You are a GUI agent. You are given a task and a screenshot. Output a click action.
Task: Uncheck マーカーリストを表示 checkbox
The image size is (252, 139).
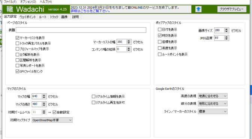(x=17, y=38)
